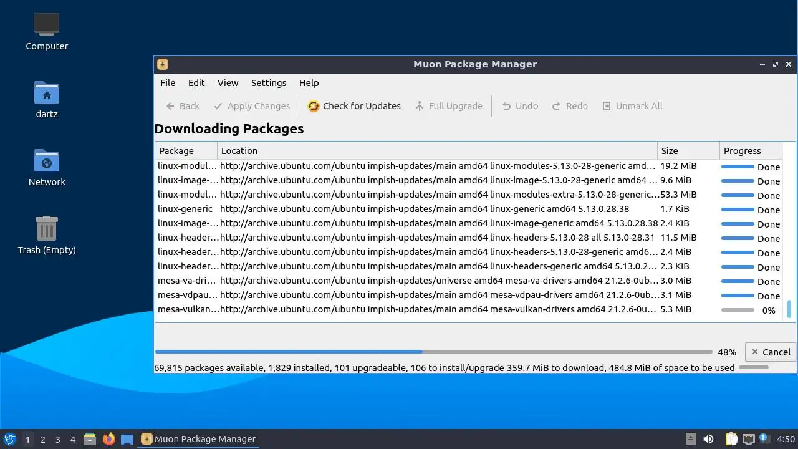
Task: Click the status bar small progress indicator
Action: pyautogui.click(x=754, y=367)
